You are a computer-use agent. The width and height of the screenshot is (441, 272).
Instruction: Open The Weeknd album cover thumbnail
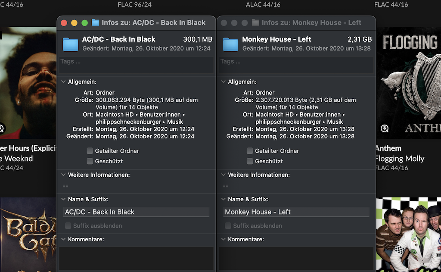click(28, 83)
